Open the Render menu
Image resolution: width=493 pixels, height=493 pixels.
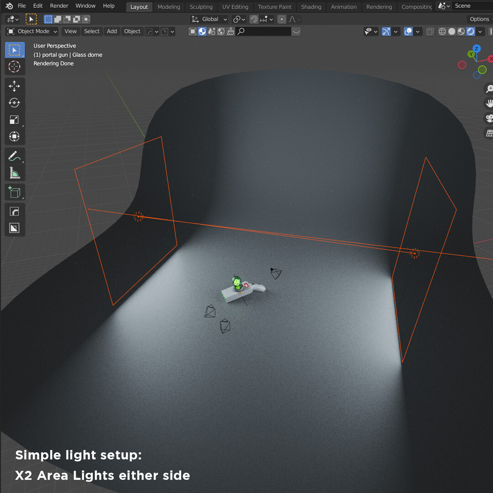pyautogui.click(x=59, y=6)
